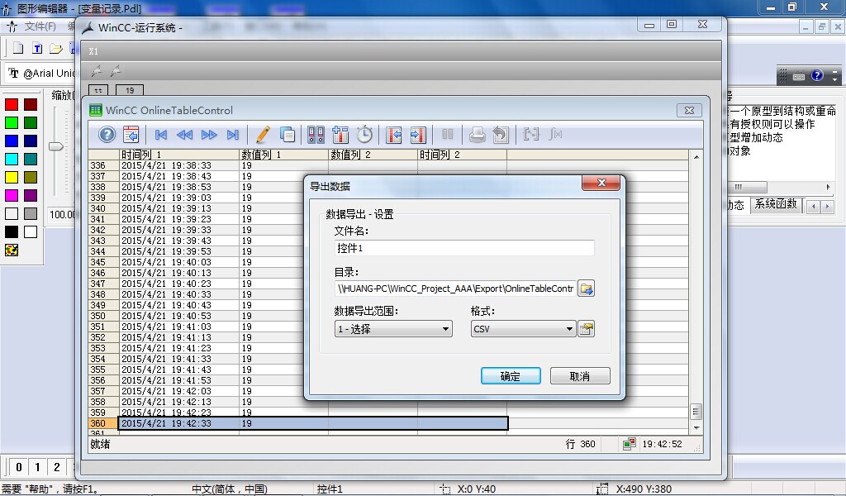
Task: Click the first pin icon in runtime toolbar
Action: point(97,70)
